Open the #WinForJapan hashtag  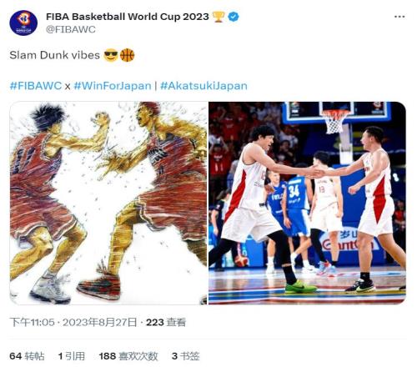(x=113, y=86)
